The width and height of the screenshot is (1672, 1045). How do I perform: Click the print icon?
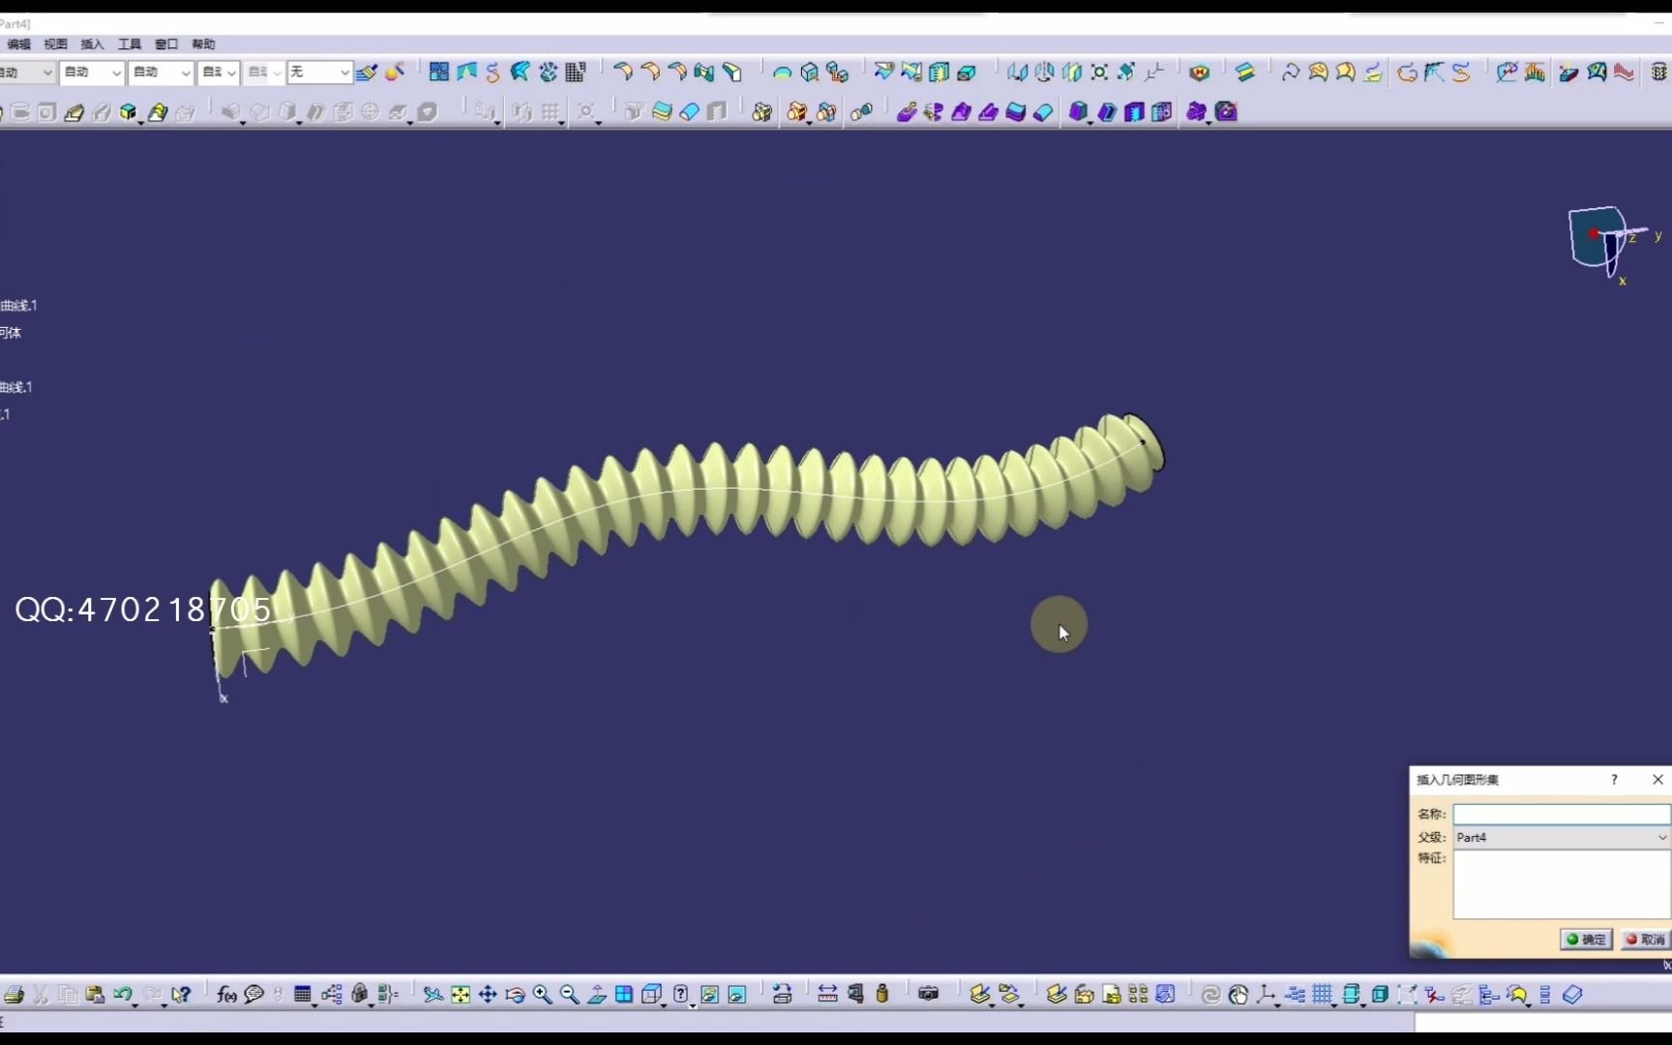pyautogui.click(x=14, y=995)
